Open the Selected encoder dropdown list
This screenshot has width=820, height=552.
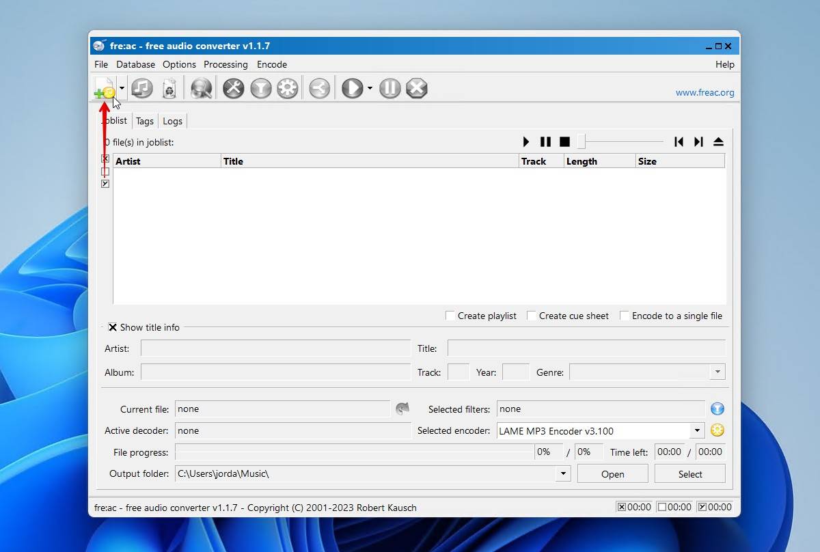696,430
